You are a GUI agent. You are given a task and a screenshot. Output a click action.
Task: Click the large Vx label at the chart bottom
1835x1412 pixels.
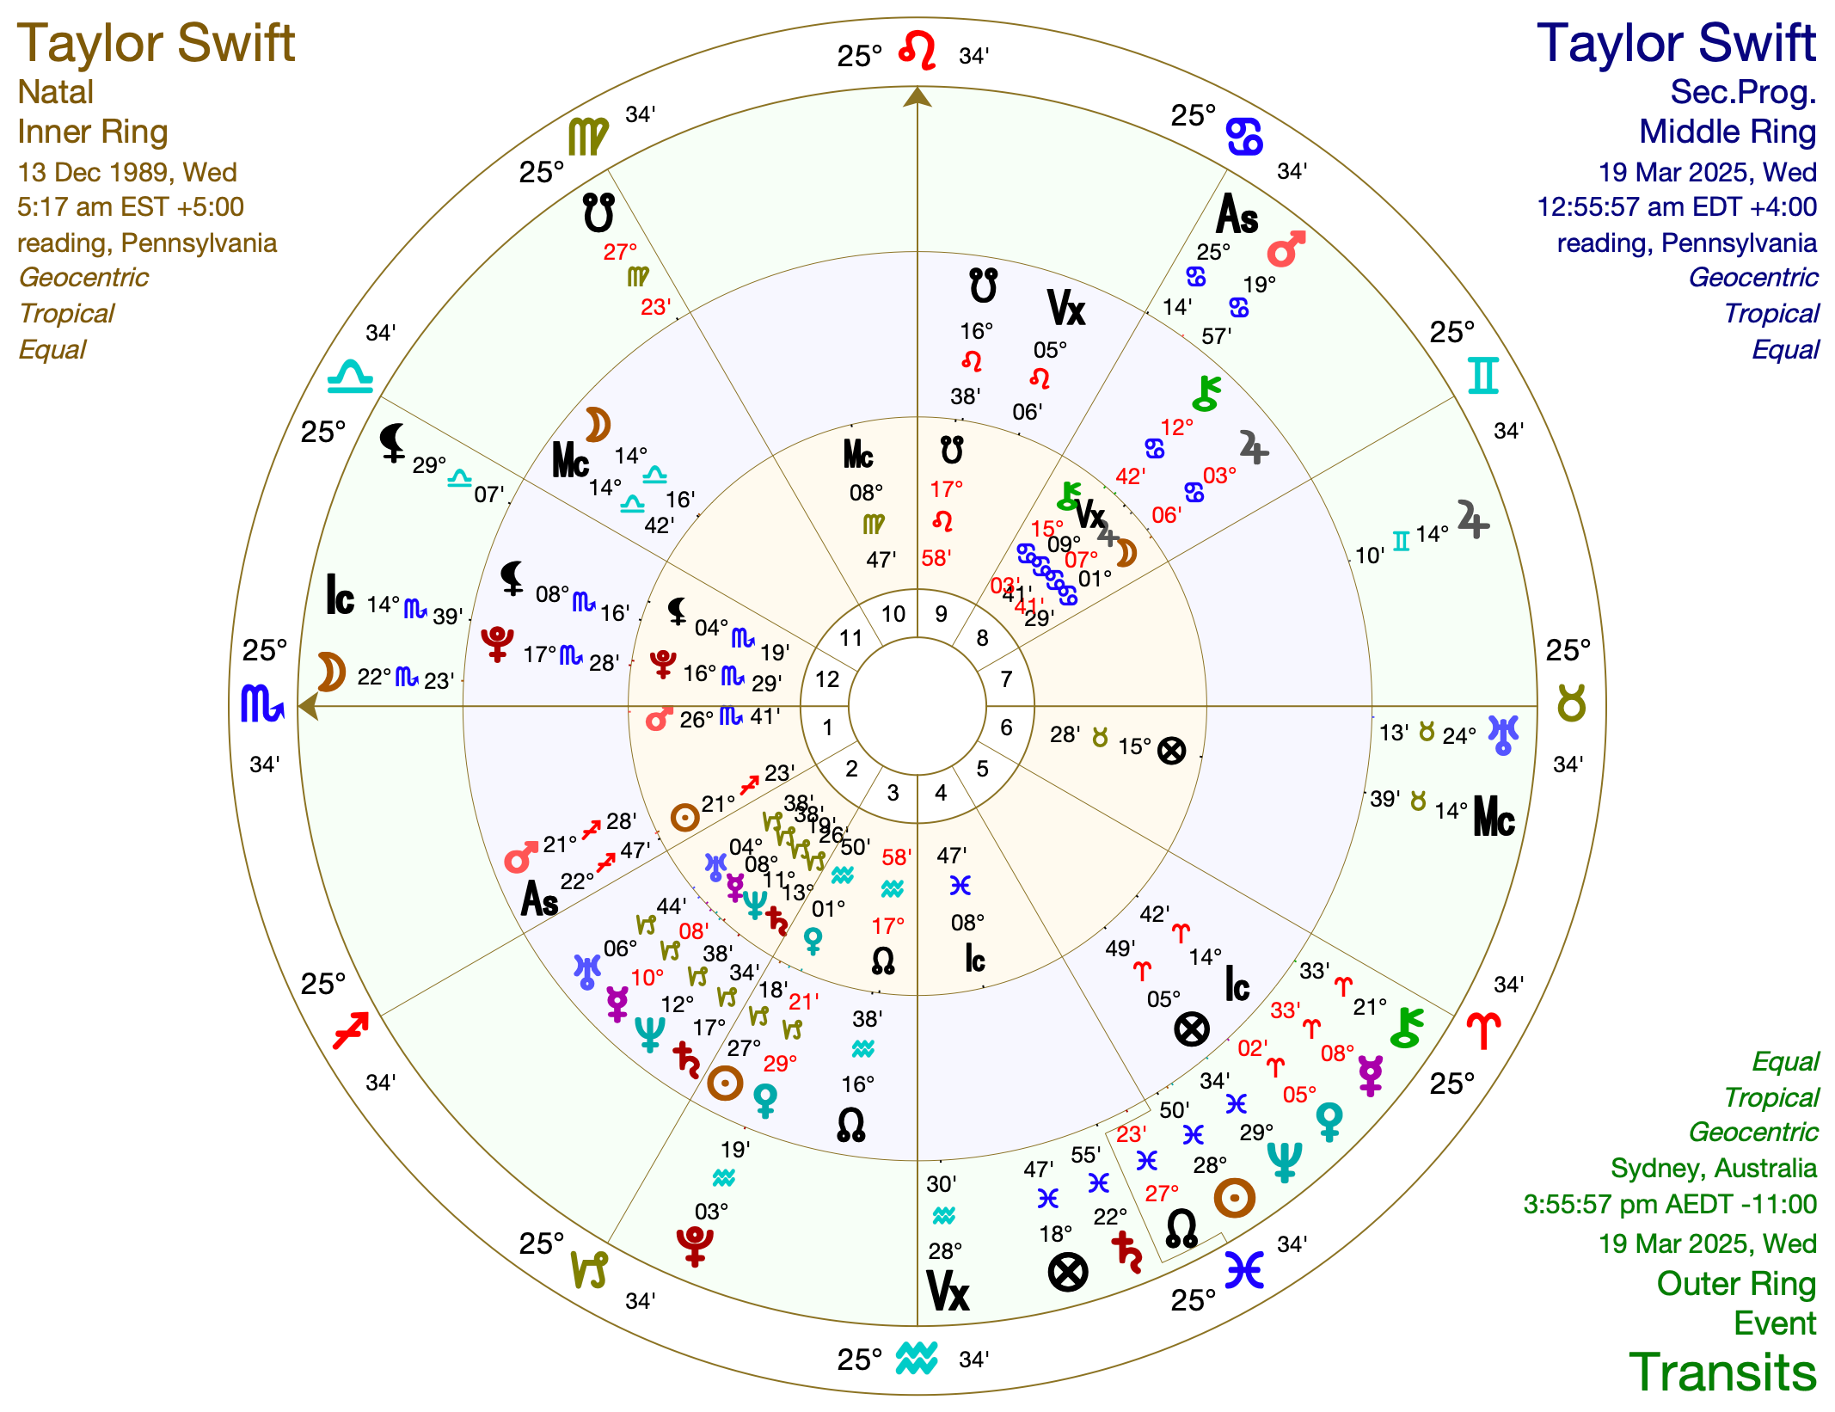pos(948,1291)
